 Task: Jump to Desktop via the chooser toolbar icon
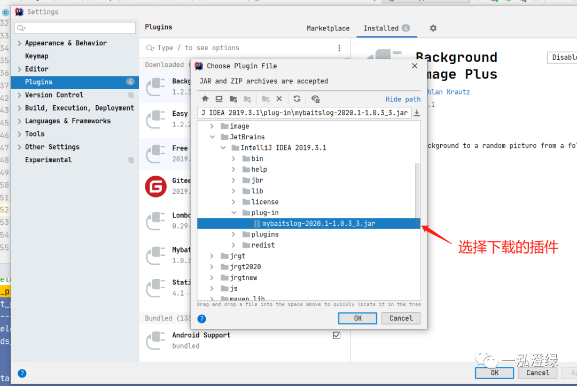pos(220,99)
